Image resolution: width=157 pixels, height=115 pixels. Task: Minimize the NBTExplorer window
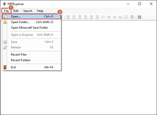[128, 4]
